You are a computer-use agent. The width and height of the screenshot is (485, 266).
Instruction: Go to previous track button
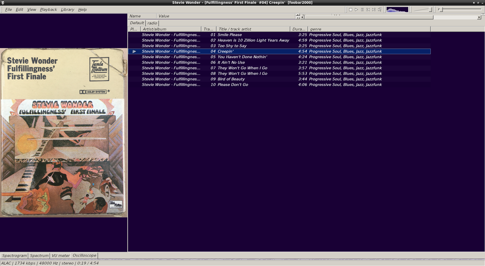click(368, 9)
